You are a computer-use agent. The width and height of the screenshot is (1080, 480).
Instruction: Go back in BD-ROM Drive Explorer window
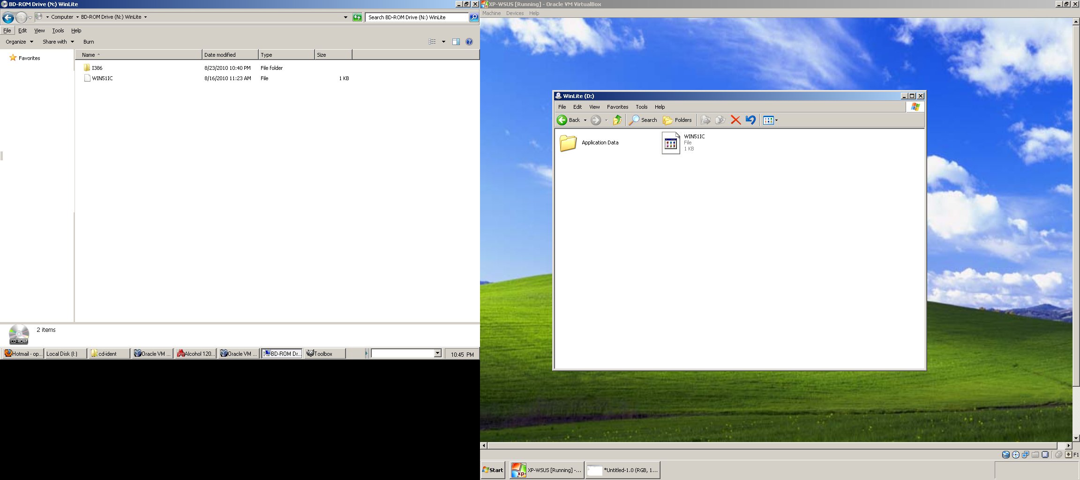[8, 17]
